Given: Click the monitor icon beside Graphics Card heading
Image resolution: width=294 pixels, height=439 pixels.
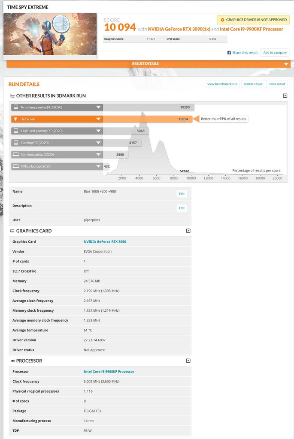Looking at the screenshot, I should pyautogui.click(x=12, y=231).
